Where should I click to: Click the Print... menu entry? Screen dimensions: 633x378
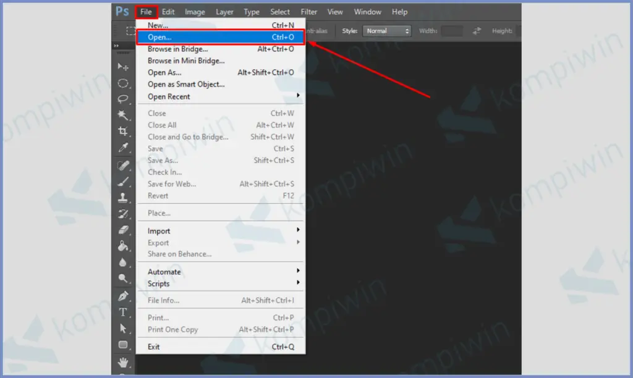click(221, 317)
